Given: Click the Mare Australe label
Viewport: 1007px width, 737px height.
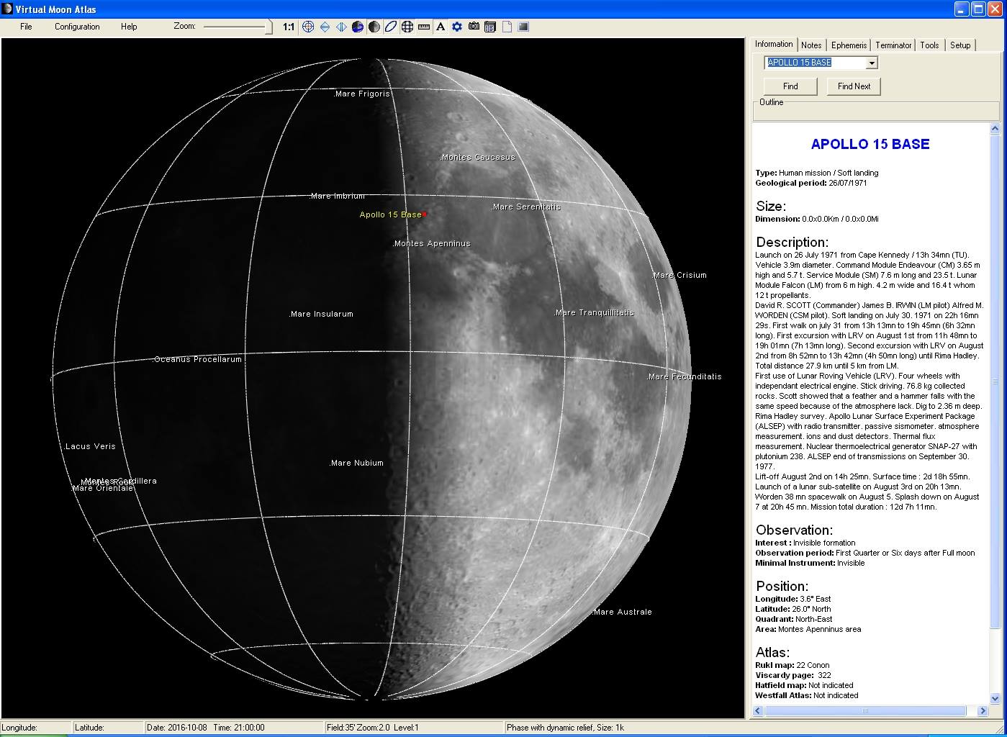Looking at the screenshot, I should pos(623,612).
